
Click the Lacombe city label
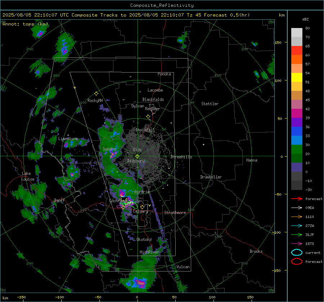[x=155, y=90]
